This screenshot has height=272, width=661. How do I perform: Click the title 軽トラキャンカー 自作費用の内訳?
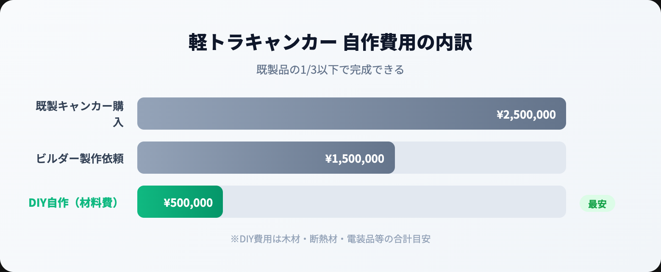[x=330, y=42]
